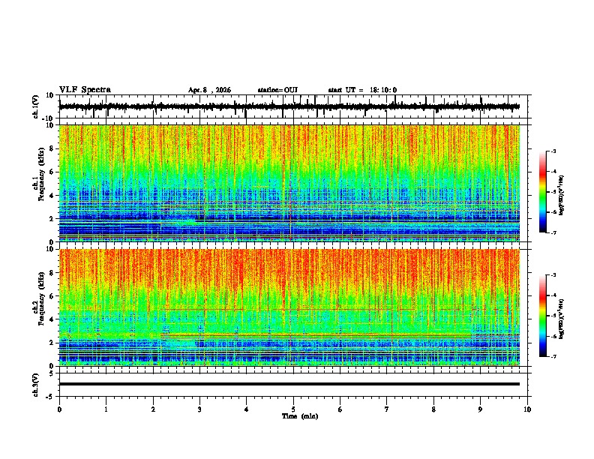Click the ch.2 color bar unit label log(PSD)
This screenshot has height=459, width=594.
coord(562,319)
